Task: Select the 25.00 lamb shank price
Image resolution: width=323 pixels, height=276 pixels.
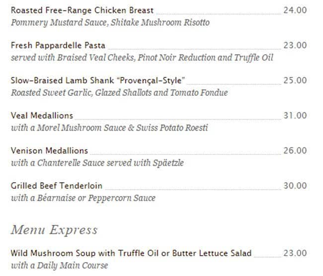Action: coord(295,80)
